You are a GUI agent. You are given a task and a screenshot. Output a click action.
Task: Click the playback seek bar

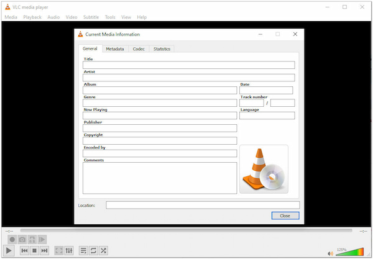[x=186, y=230]
